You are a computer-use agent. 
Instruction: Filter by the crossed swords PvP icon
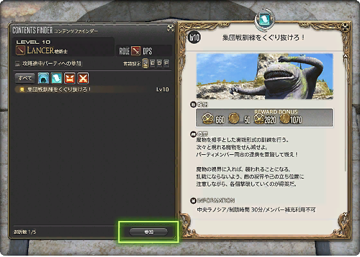(x=83, y=78)
